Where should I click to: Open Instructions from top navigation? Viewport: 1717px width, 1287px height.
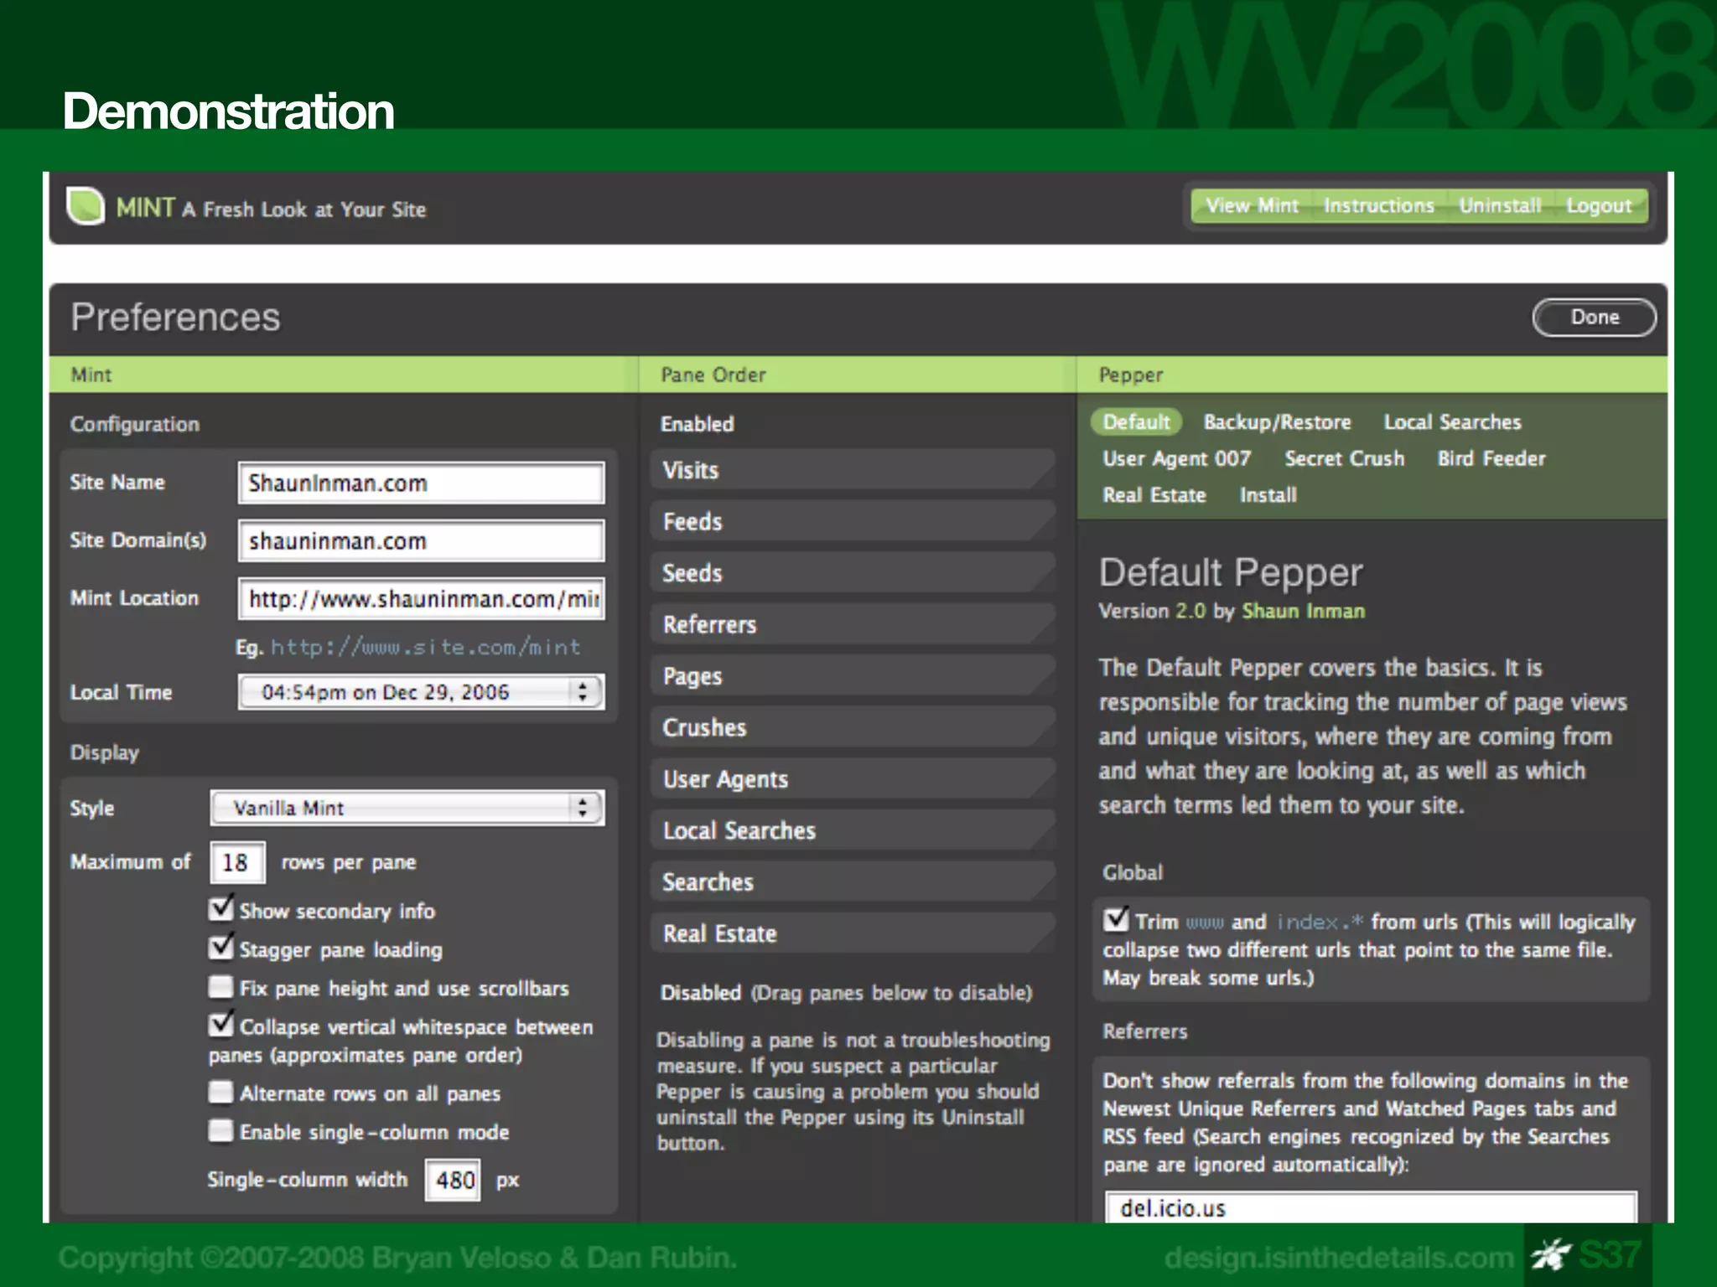pos(1378,206)
